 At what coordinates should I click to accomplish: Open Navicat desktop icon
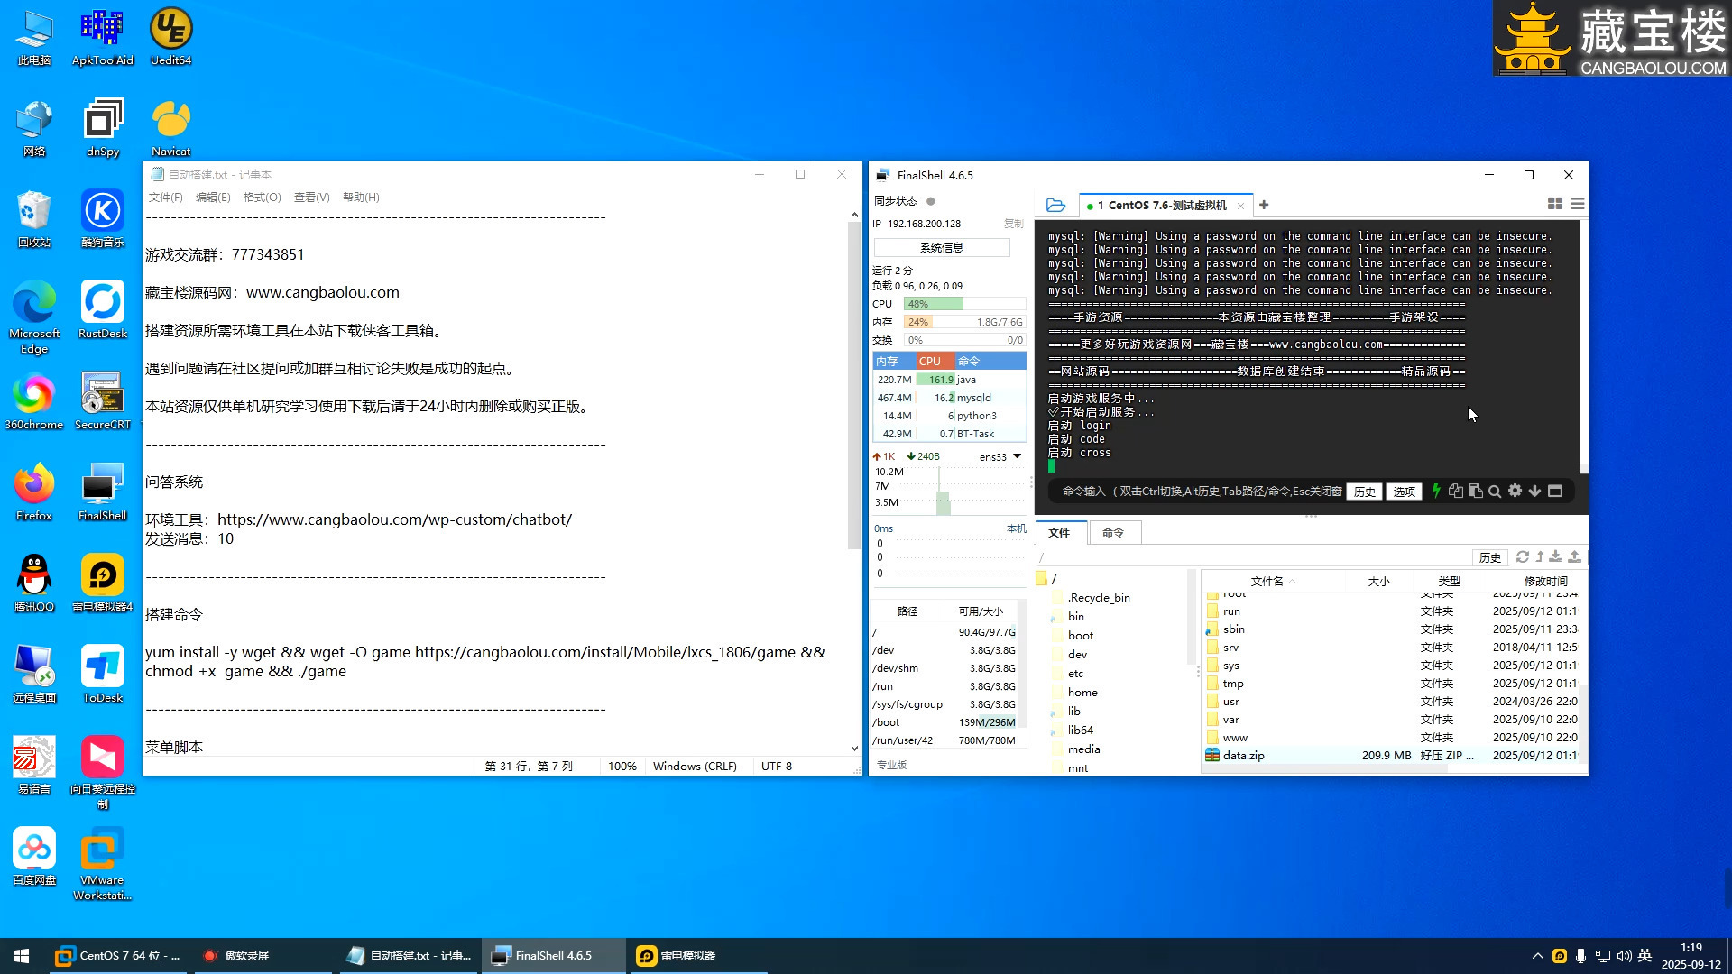click(170, 129)
